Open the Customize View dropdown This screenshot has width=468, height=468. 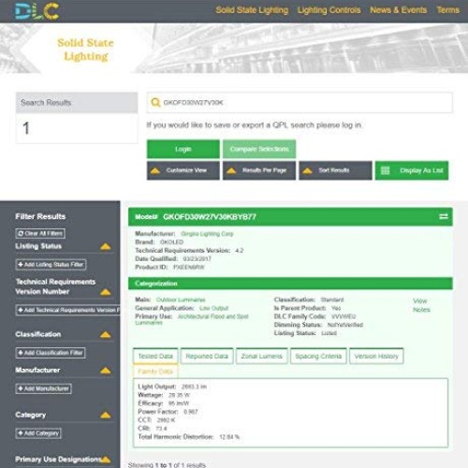[x=183, y=170]
